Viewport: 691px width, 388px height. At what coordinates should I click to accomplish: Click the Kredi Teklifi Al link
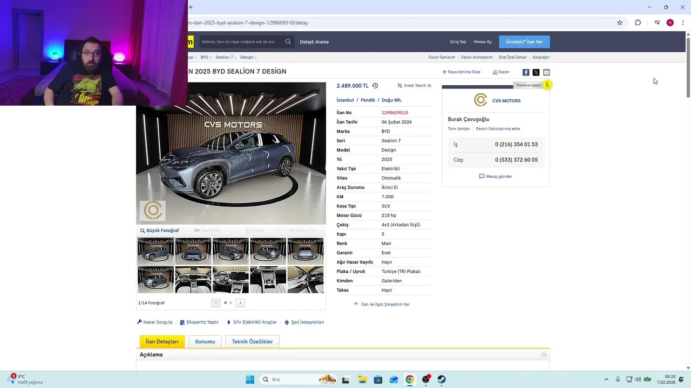point(415,86)
